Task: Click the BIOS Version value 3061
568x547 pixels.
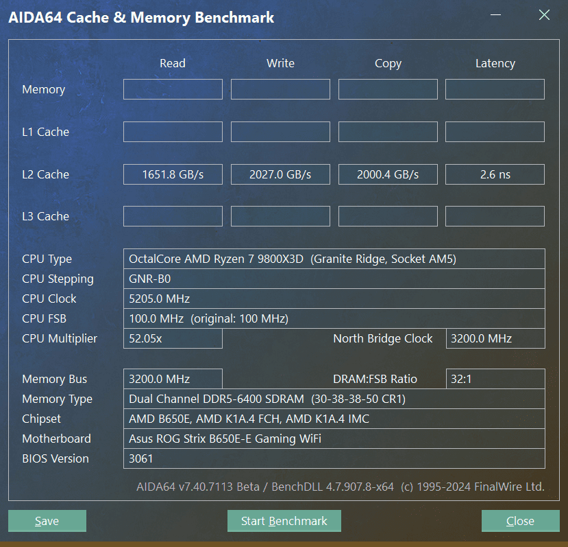Action: click(x=334, y=458)
